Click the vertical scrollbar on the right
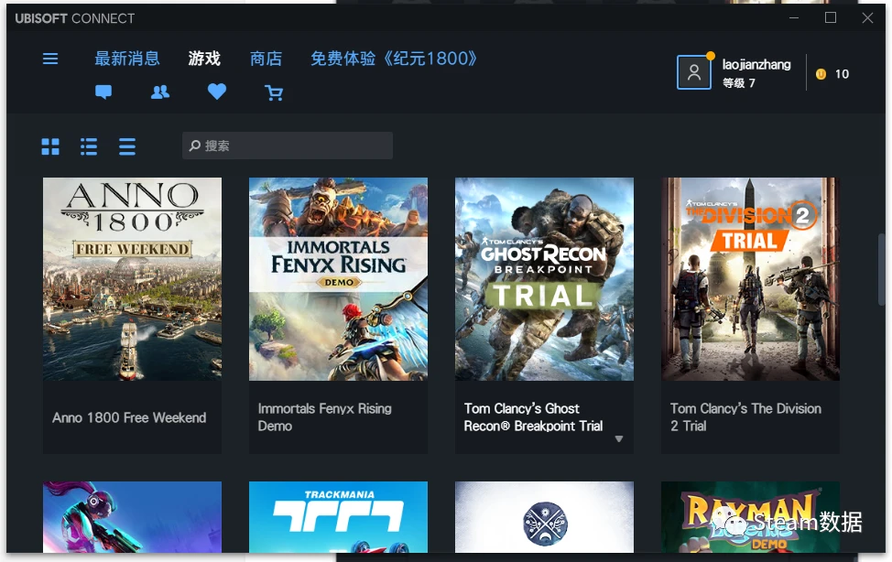Viewport: 892px width, 562px height. 881,270
